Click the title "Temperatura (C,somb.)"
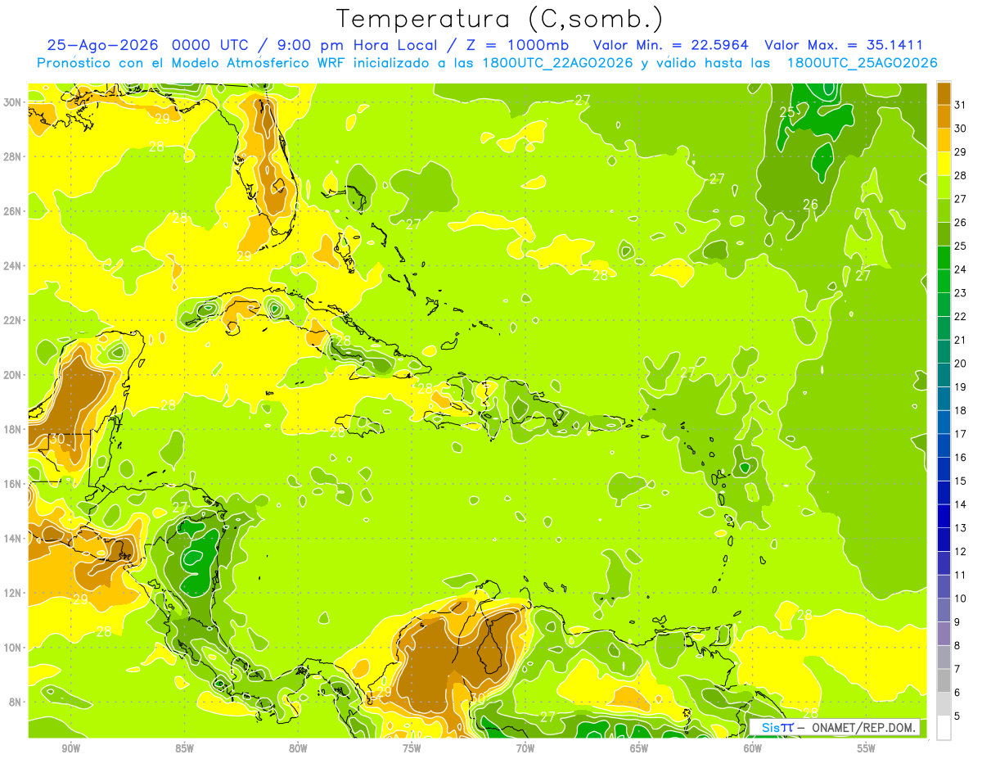The width and height of the screenshot is (982, 759). (501, 19)
